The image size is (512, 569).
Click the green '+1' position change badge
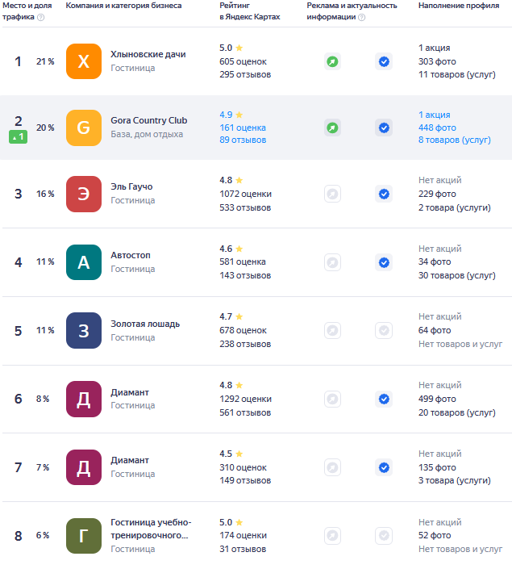pos(18,137)
